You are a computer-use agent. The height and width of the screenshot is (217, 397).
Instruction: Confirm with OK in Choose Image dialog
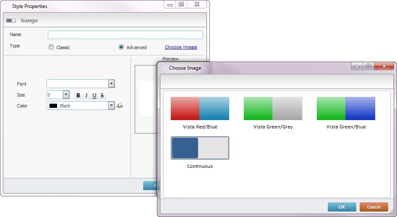click(342, 207)
